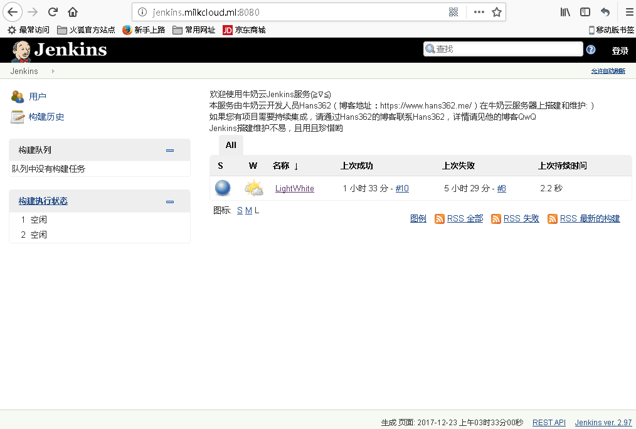Open 常用网址 bookmark folder
This screenshot has width=636, height=429.
194,30
